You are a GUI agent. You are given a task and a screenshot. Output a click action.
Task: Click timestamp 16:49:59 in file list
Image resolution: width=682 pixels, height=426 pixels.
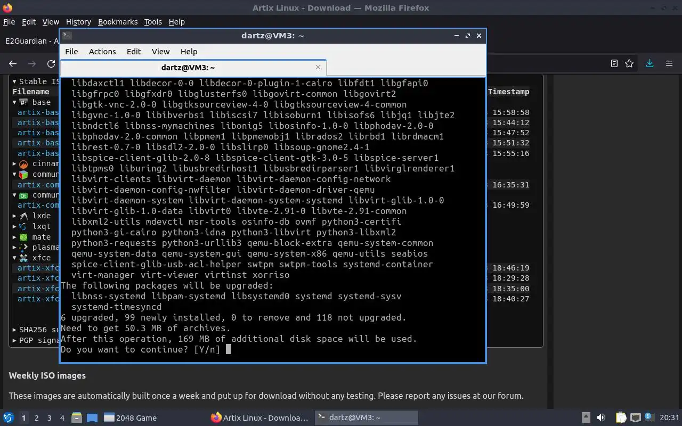point(510,205)
